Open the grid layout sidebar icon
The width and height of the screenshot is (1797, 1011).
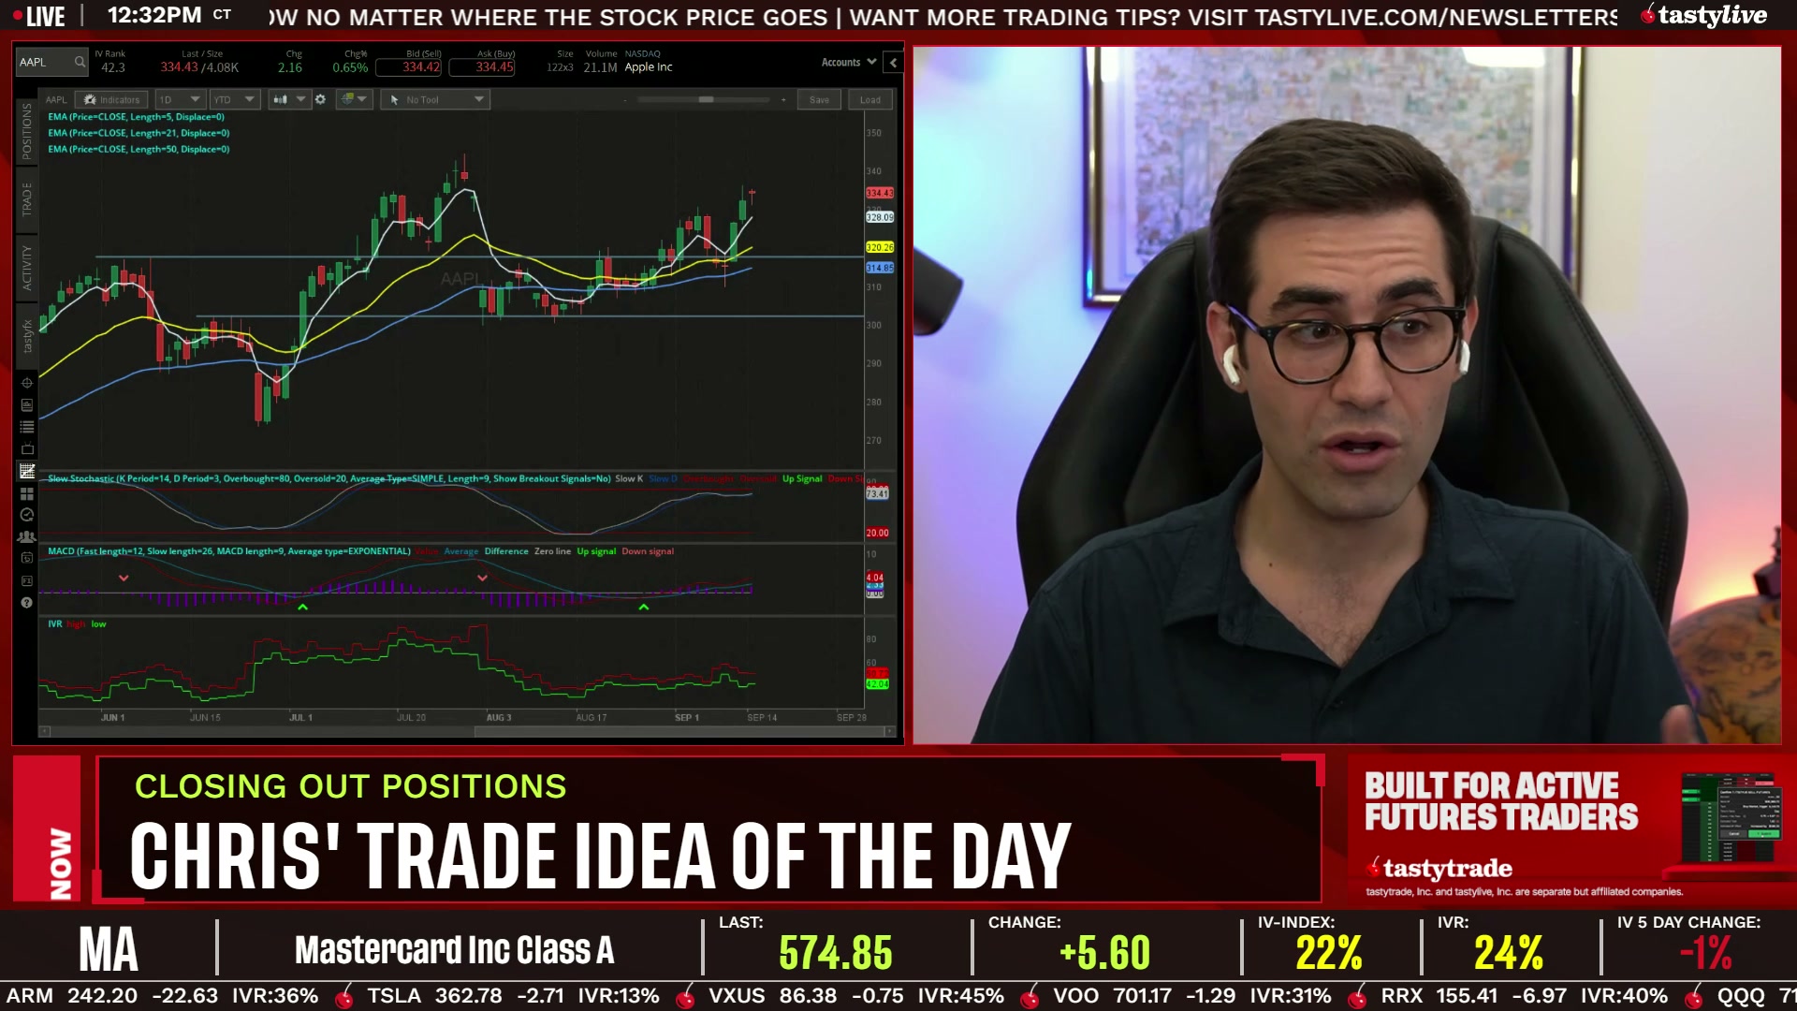tap(27, 493)
